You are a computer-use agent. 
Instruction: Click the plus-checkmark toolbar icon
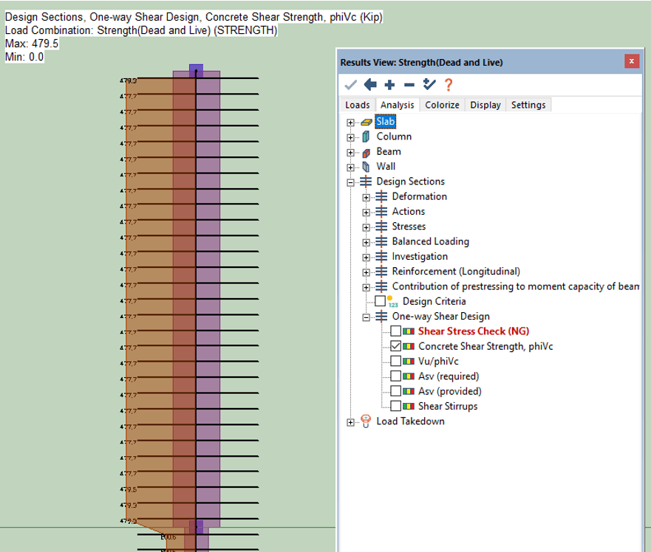(429, 85)
